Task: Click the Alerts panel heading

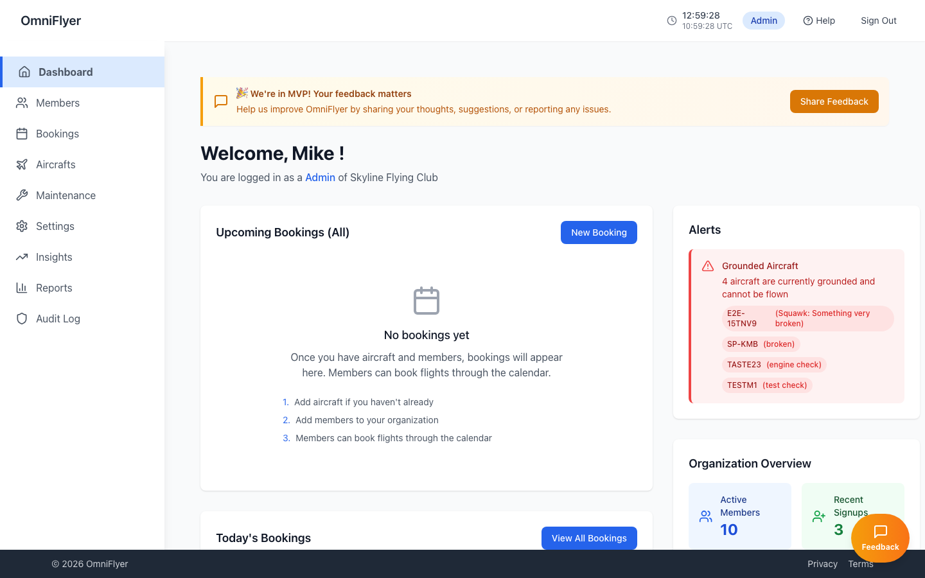Action: 705,230
